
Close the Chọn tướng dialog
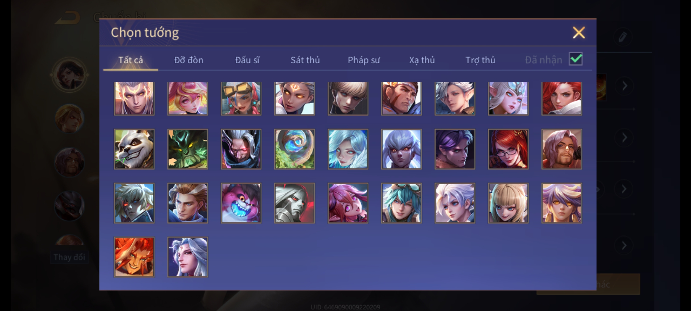[x=579, y=33]
